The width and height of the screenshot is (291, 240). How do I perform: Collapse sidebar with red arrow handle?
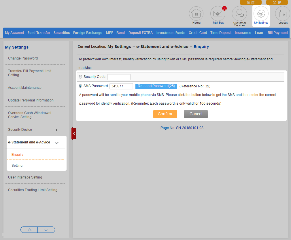pyautogui.click(x=74, y=133)
